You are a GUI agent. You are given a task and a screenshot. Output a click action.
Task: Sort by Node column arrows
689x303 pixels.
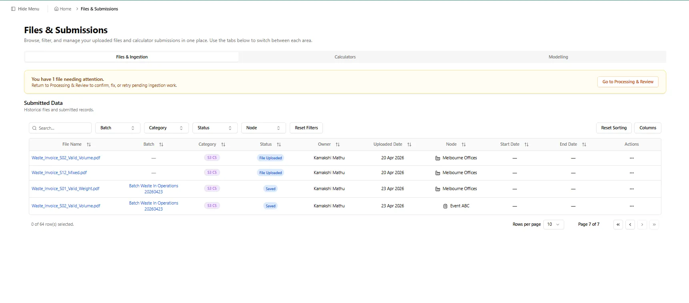[x=464, y=144]
